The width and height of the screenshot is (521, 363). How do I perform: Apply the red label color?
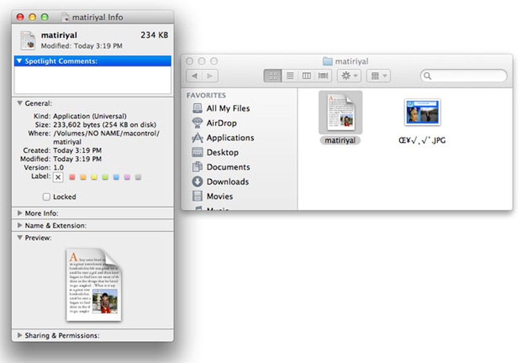click(72, 177)
